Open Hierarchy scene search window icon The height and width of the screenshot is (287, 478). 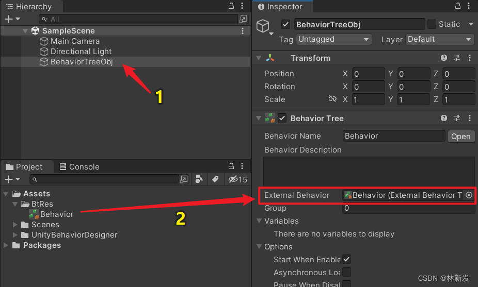pyautogui.click(x=243, y=19)
